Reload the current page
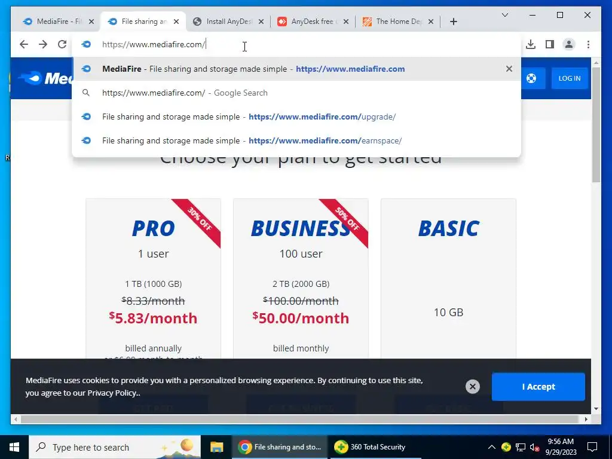The image size is (612, 459). [x=62, y=44]
